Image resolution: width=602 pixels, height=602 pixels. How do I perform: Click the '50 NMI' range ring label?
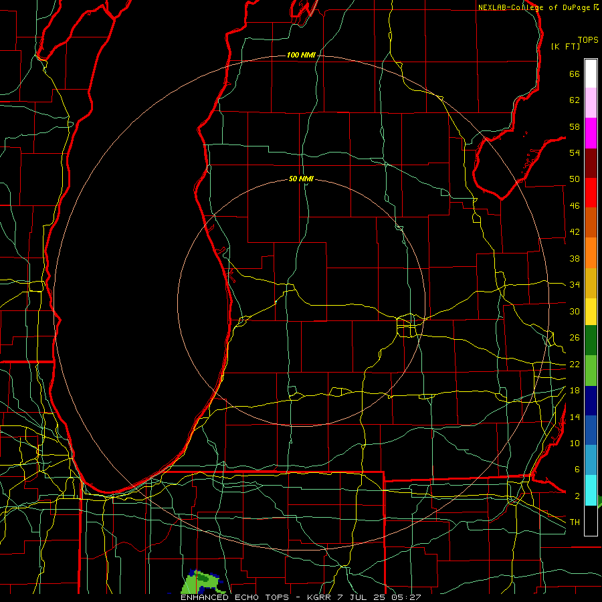pyautogui.click(x=301, y=179)
